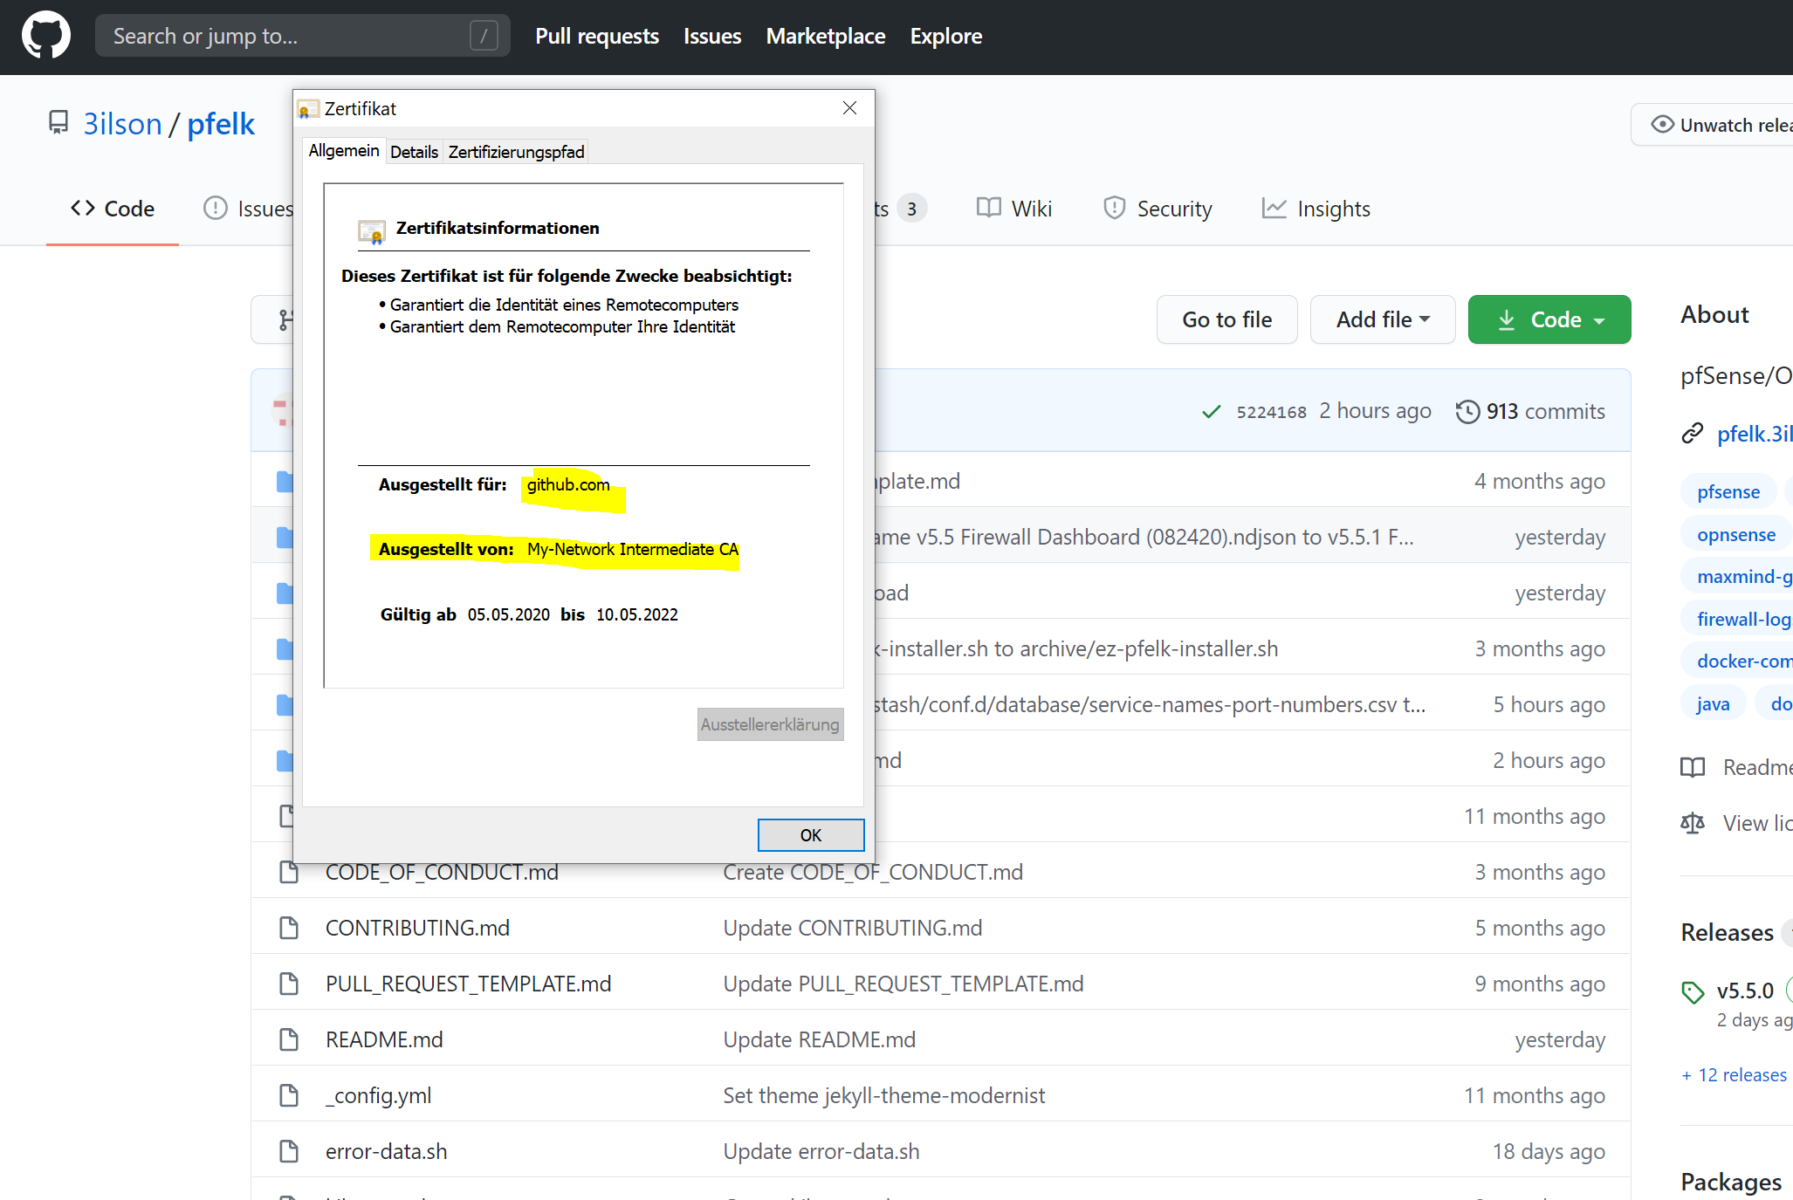The image size is (1793, 1200).
Task: Click the license scale icon in About
Action: [1693, 823]
